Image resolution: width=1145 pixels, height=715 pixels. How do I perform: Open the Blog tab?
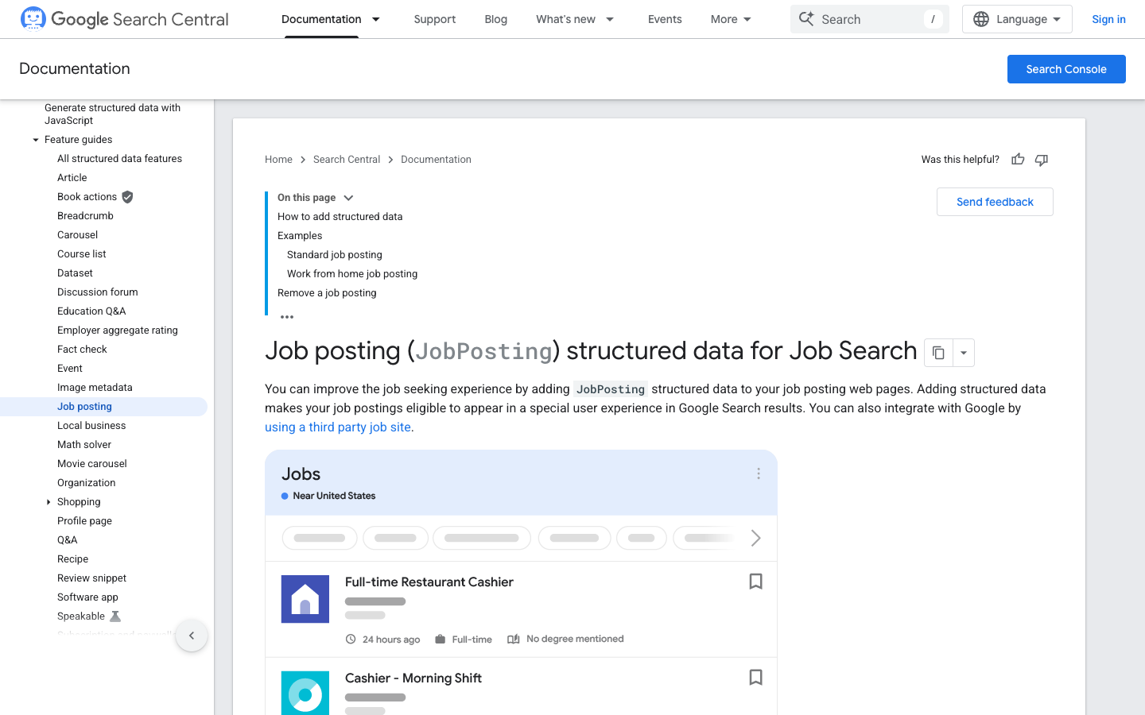click(x=496, y=19)
